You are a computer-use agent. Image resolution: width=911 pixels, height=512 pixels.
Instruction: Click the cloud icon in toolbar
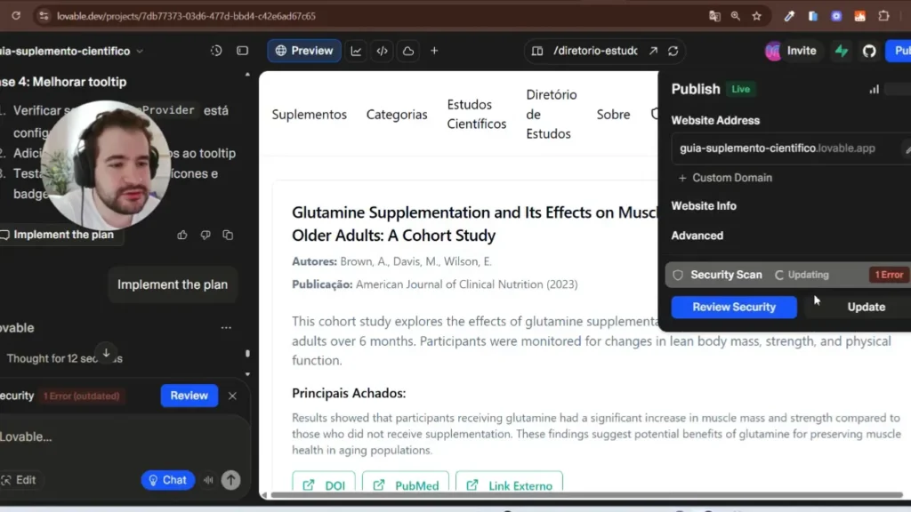coord(407,51)
